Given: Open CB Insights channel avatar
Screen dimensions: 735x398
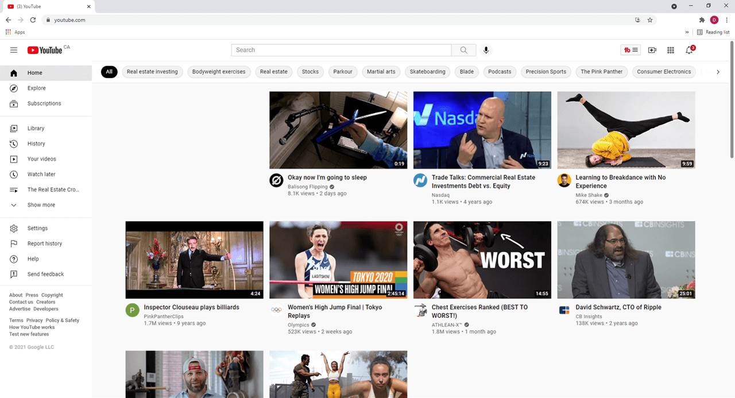Looking at the screenshot, I should [x=564, y=310].
